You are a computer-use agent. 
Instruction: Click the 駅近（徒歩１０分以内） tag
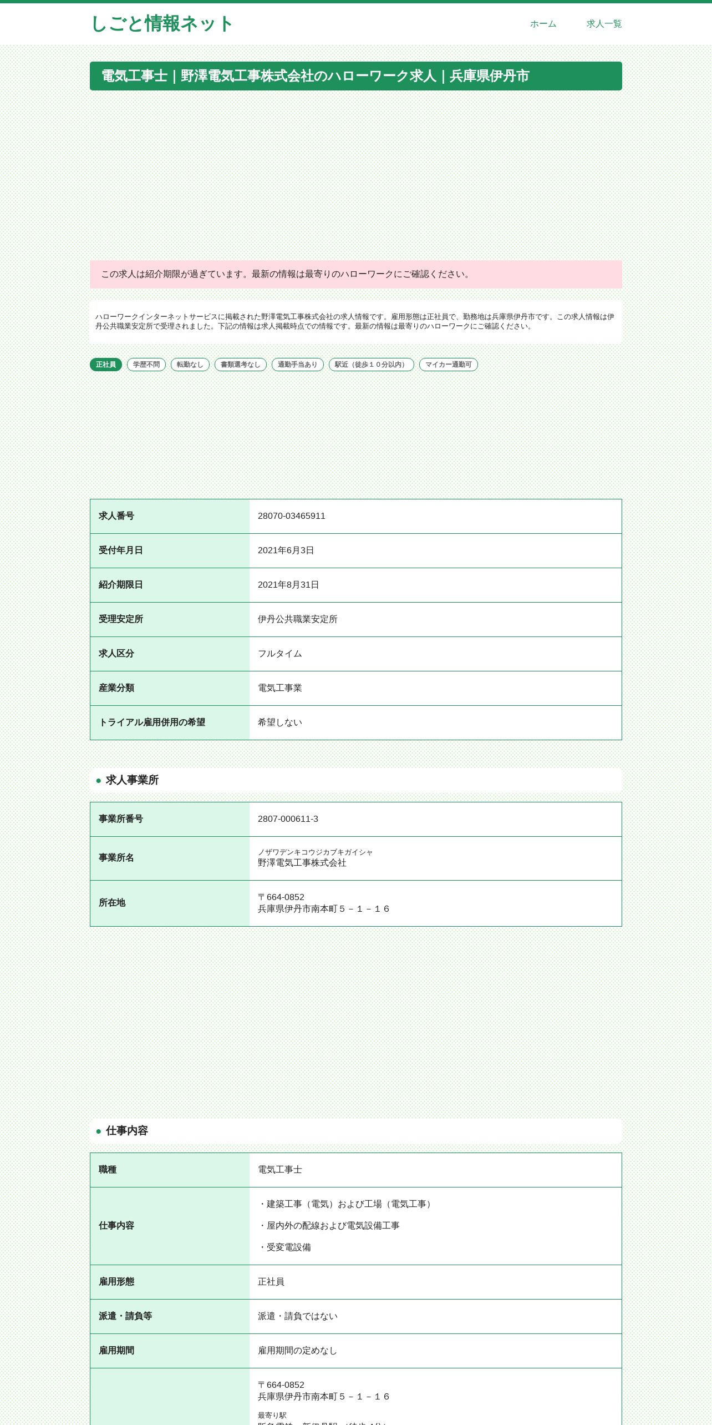(372, 365)
